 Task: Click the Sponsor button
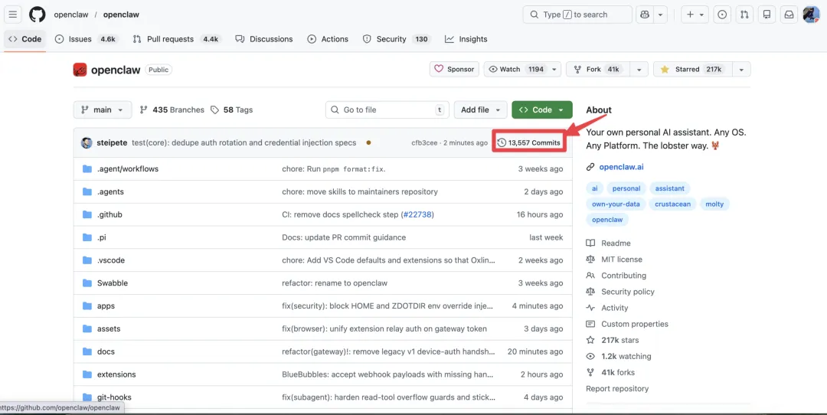tap(455, 70)
